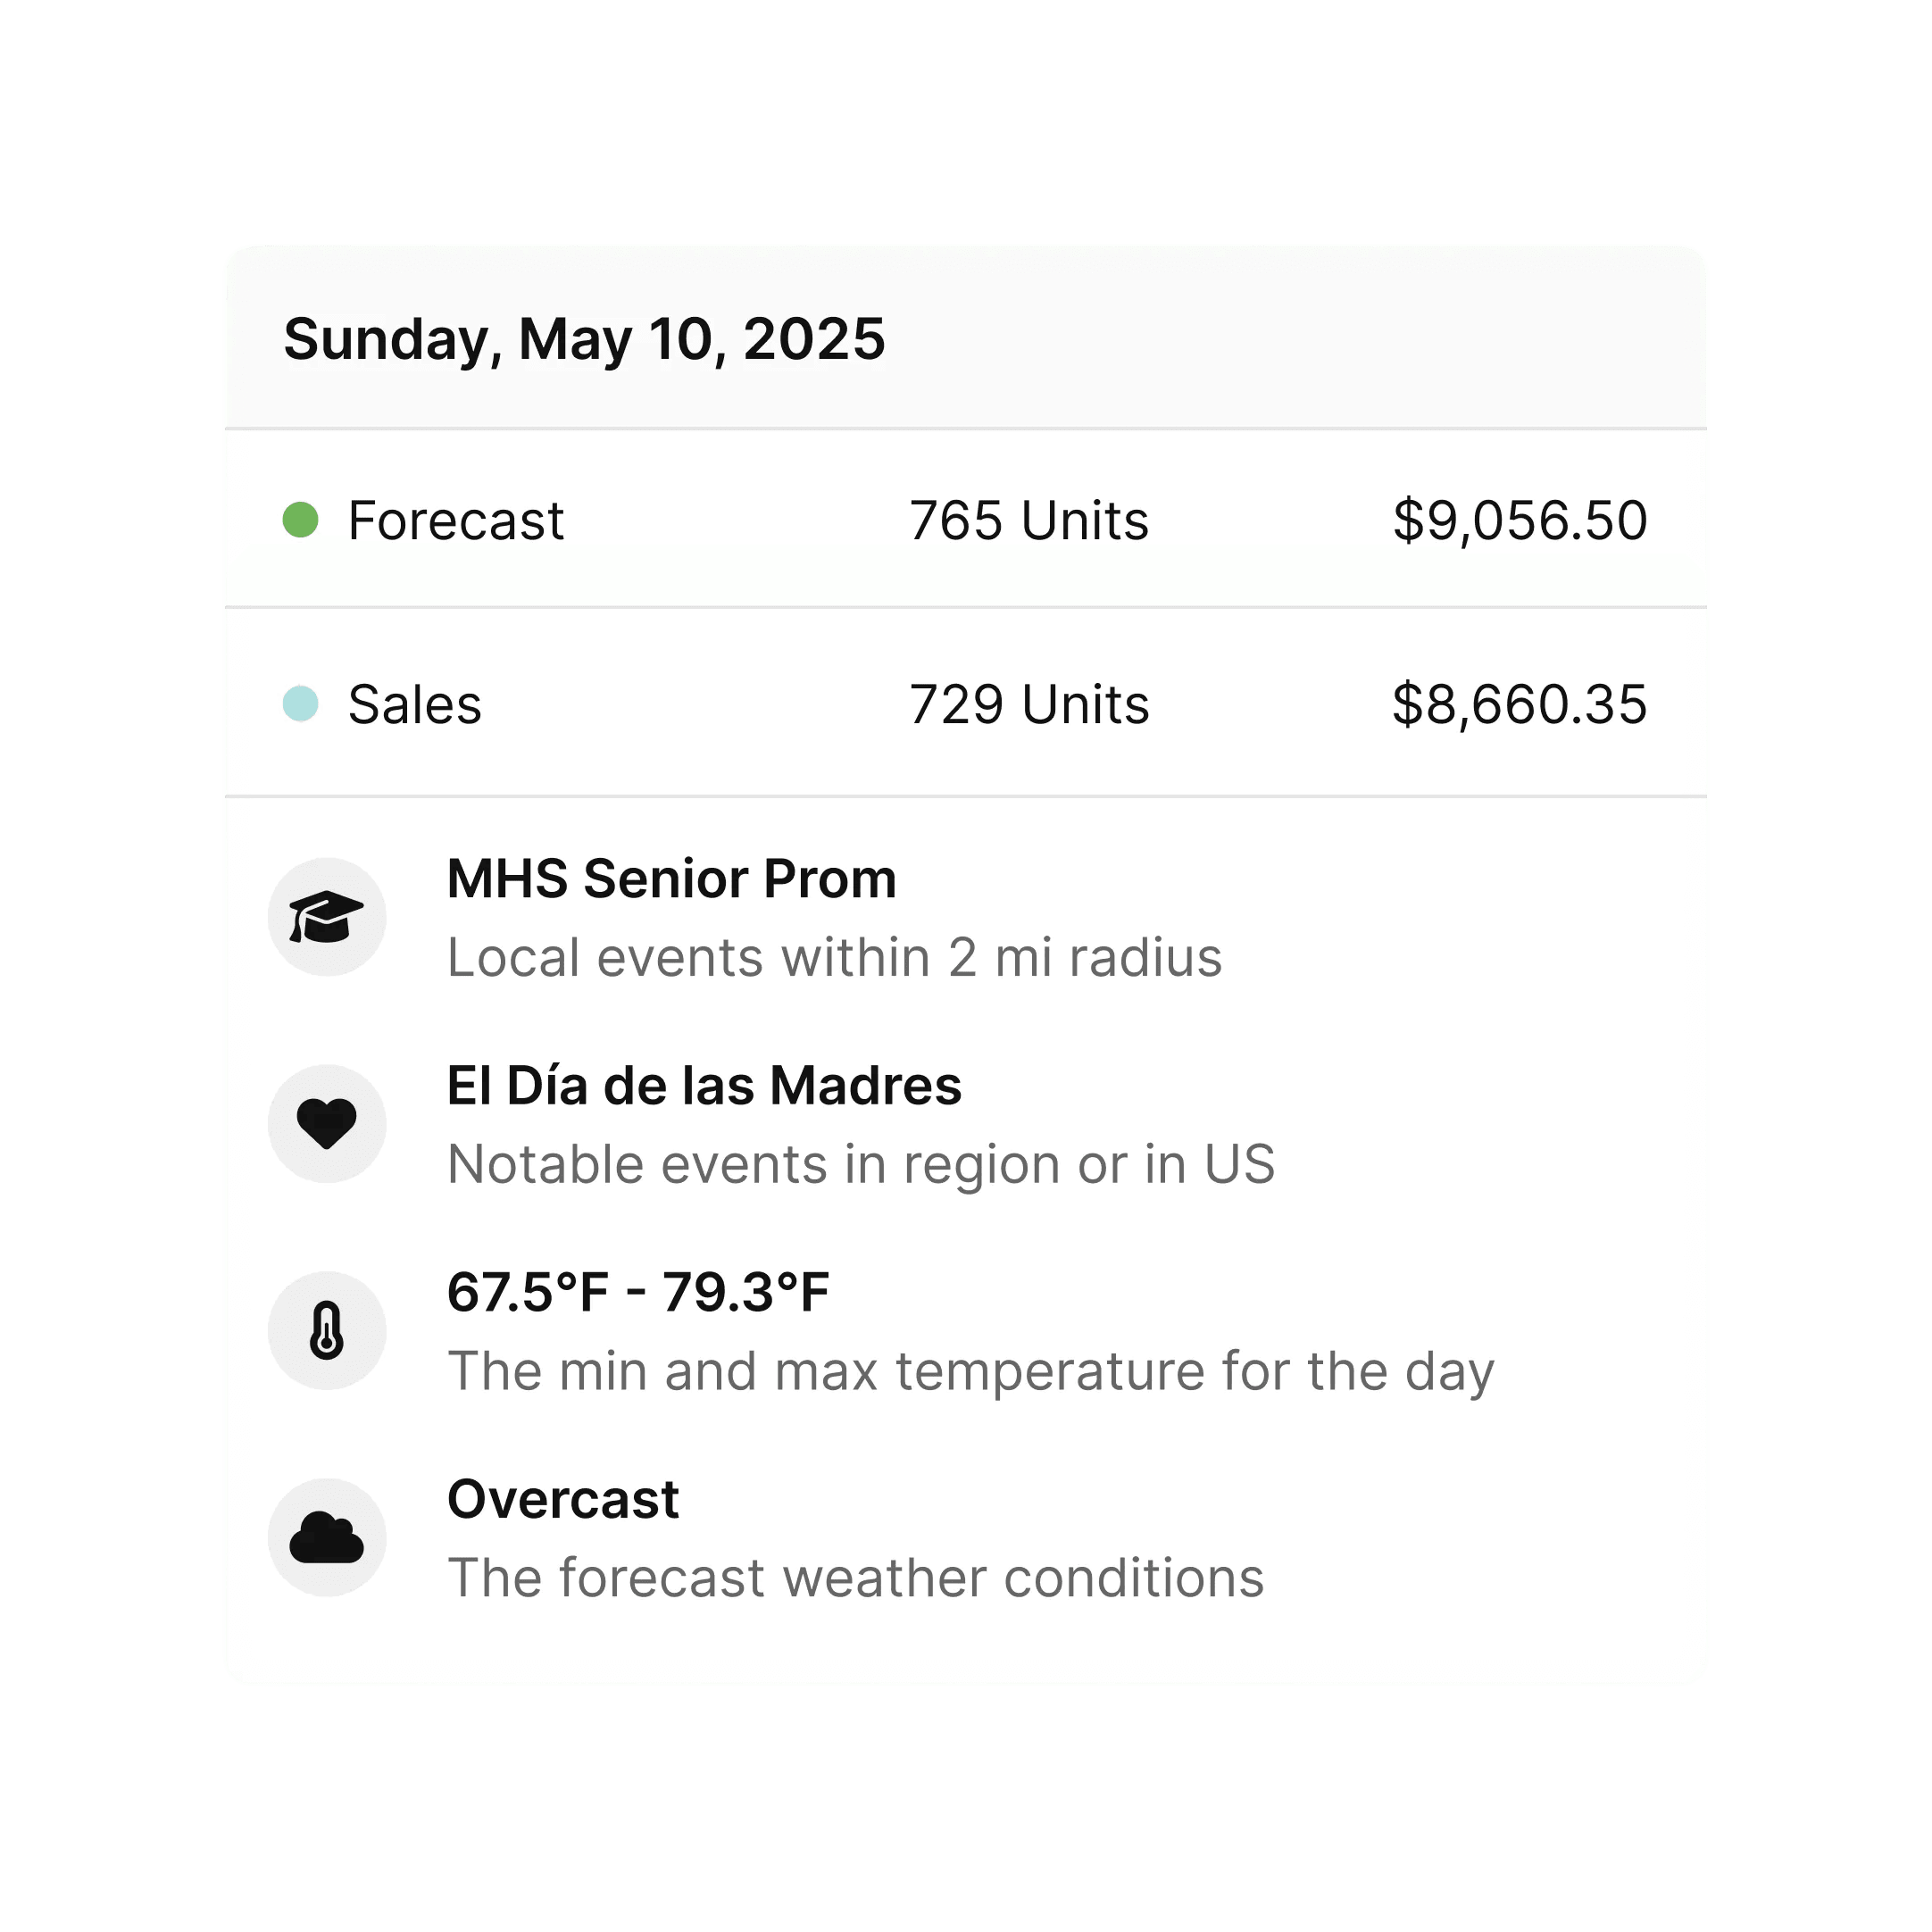Select the Sales row label
This screenshot has height=1932, width=1932.
click(415, 705)
